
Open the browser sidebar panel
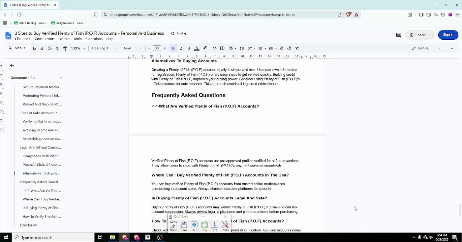(x=421, y=14)
